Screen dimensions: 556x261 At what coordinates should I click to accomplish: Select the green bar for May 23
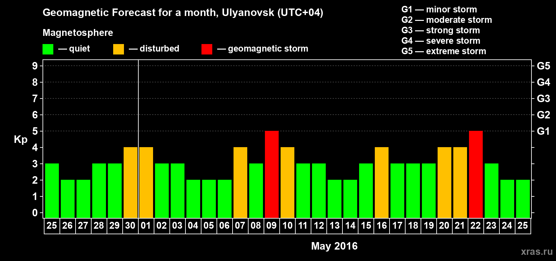492,191
